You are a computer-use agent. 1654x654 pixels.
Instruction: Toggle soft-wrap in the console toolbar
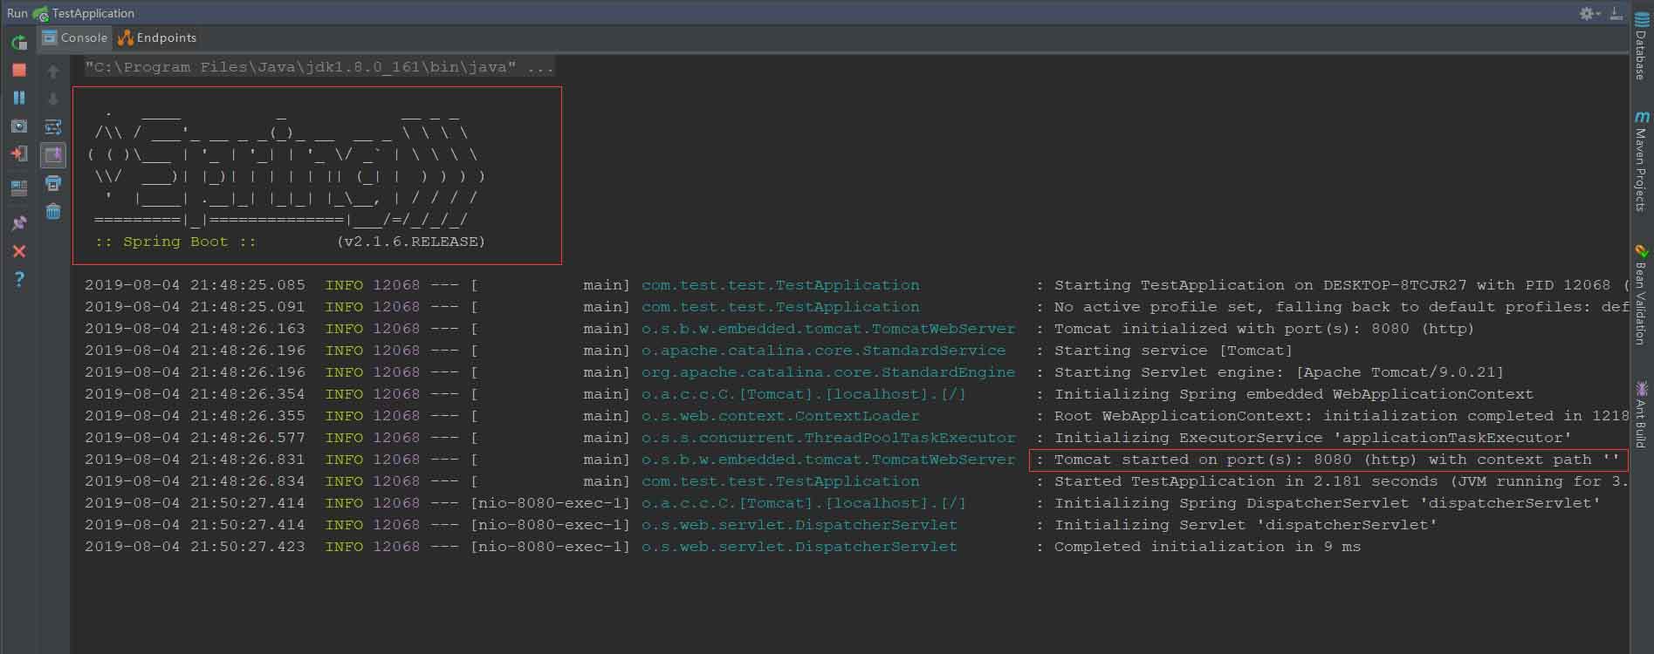click(x=53, y=127)
